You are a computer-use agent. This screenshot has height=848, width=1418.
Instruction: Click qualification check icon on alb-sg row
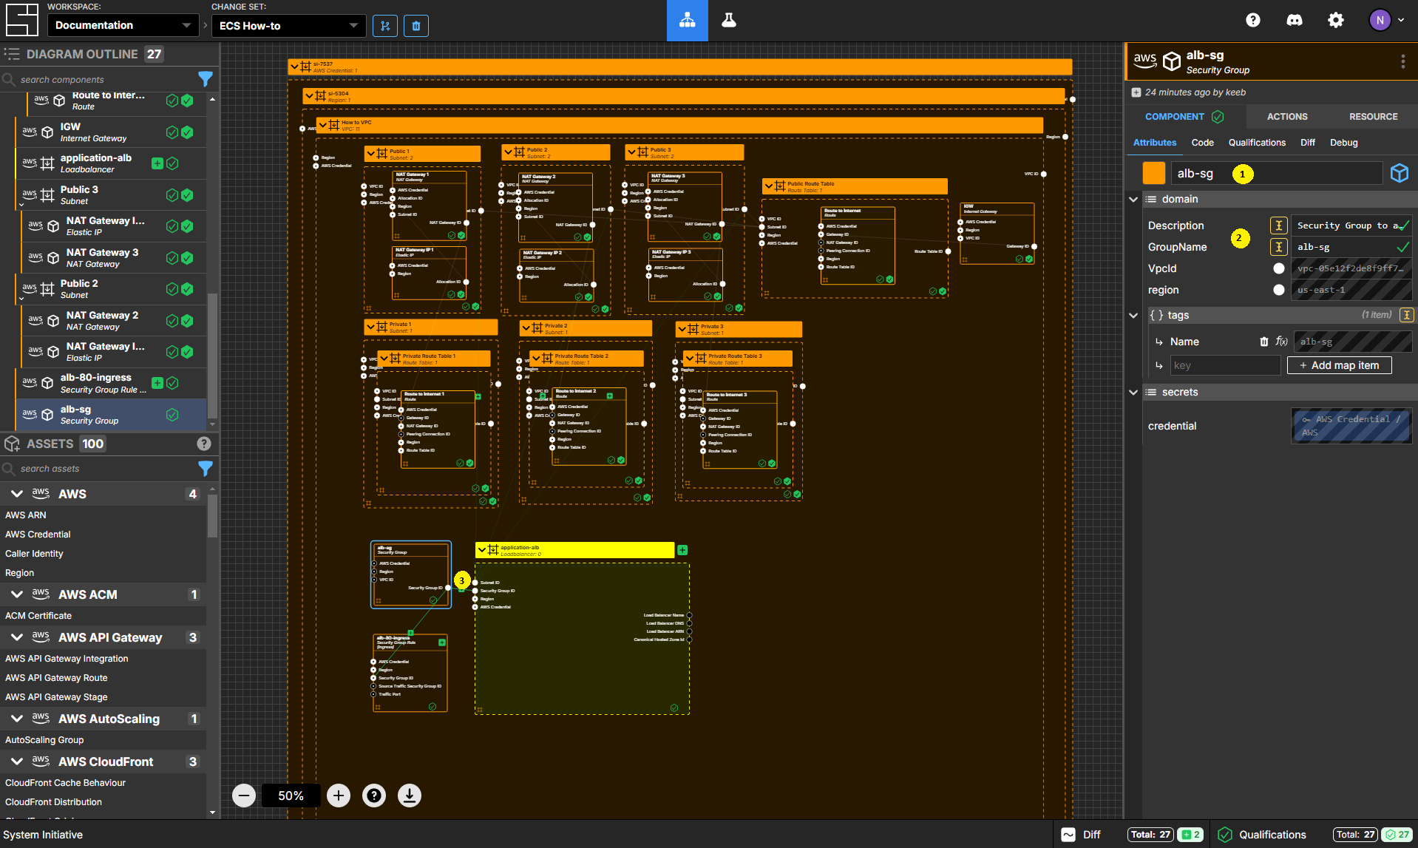[172, 415]
